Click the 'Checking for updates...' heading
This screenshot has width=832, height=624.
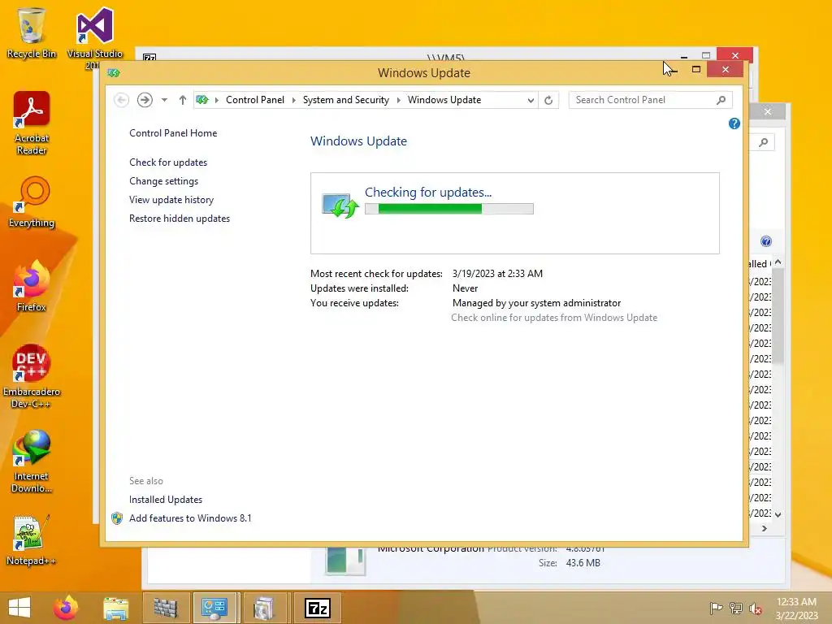click(x=428, y=192)
